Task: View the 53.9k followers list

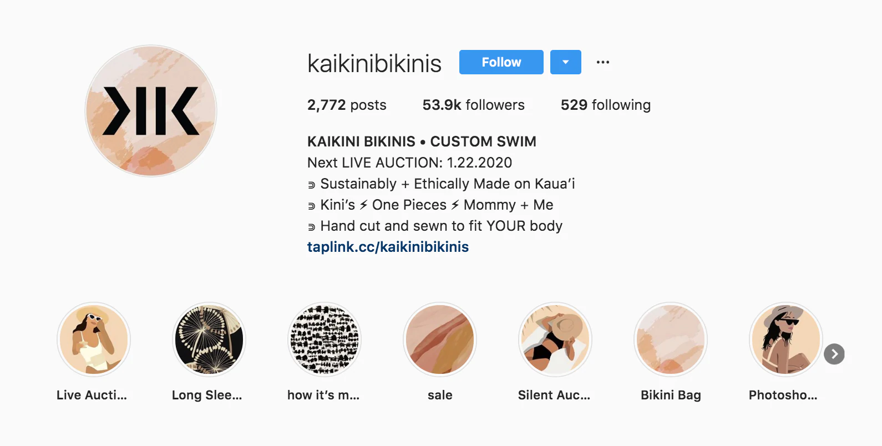Action: [473, 105]
